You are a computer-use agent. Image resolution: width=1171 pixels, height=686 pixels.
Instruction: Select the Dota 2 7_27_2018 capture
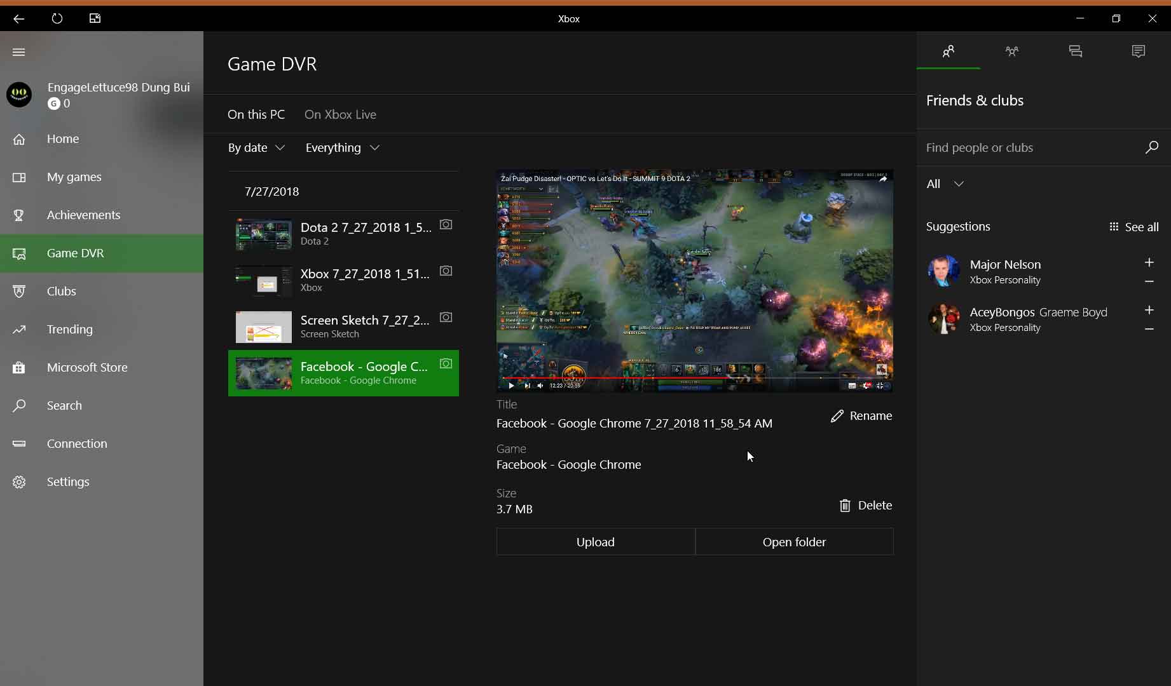pyautogui.click(x=343, y=234)
